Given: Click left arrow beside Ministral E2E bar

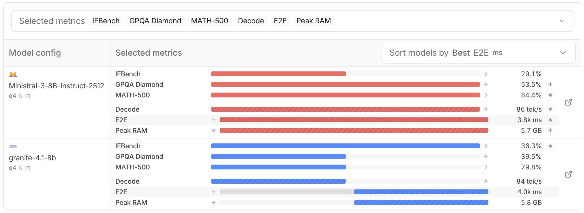Looking at the screenshot, I should [214, 120].
